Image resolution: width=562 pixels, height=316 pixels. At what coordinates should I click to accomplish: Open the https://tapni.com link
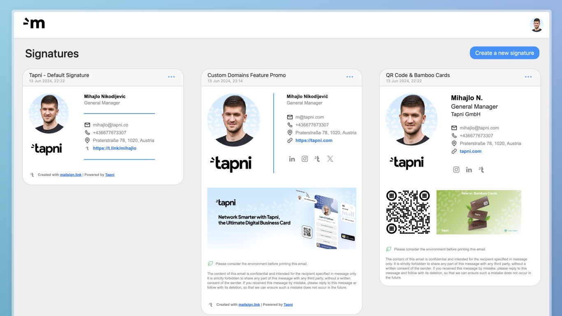(x=314, y=140)
